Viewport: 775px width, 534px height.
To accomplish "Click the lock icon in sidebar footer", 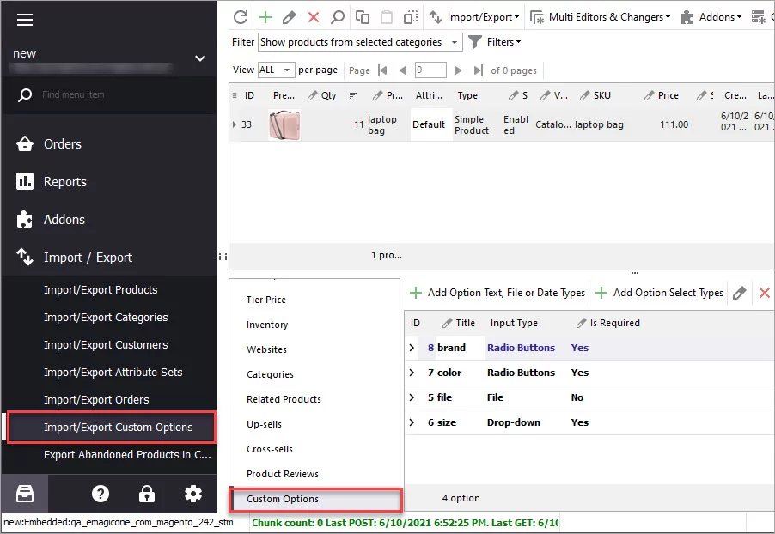I will (x=147, y=494).
